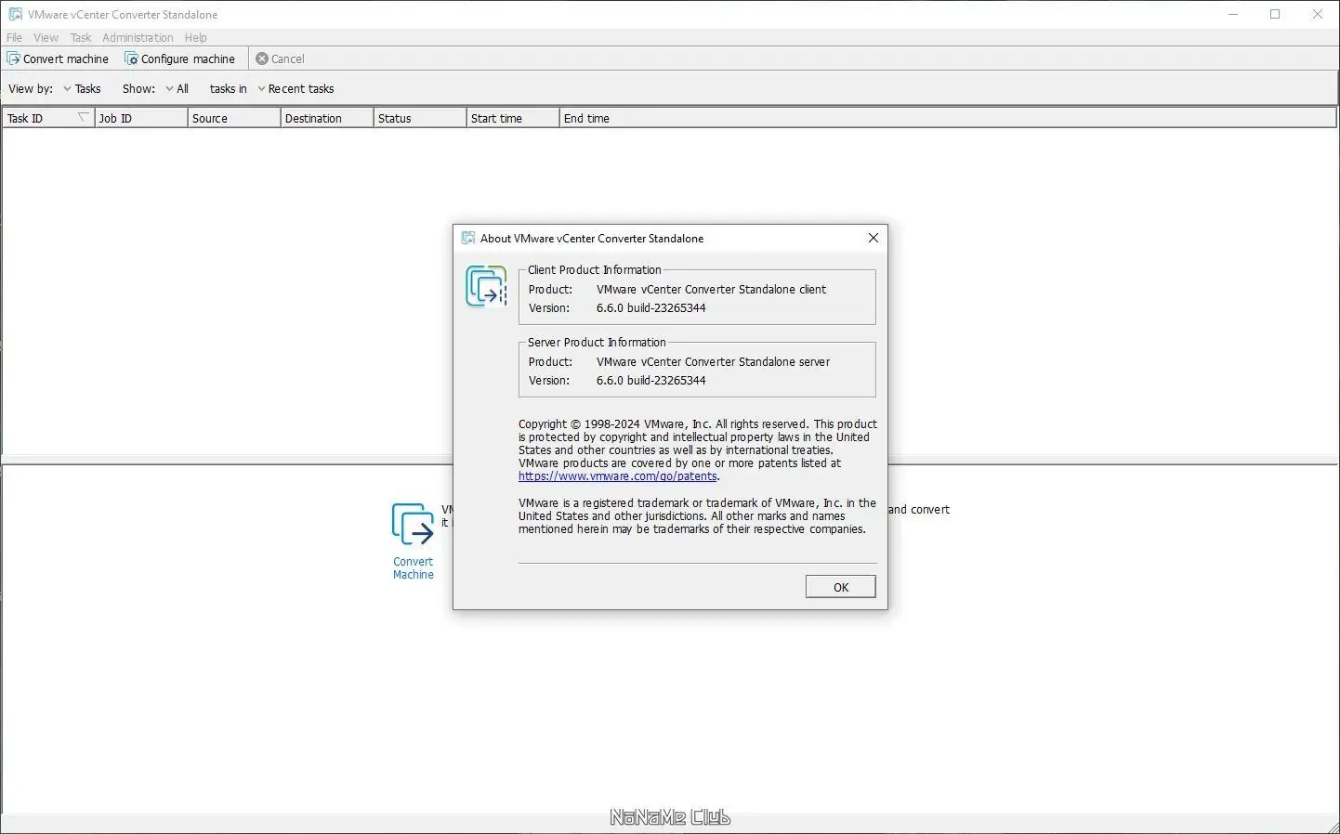The height and width of the screenshot is (834, 1340).
Task: Open the File menu
Action: (14, 37)
